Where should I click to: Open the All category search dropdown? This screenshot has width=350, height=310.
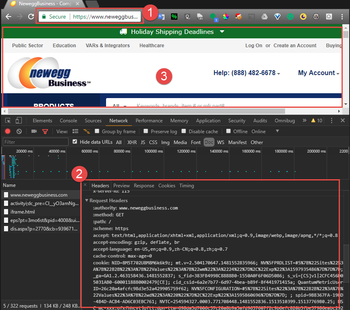tap(119, 105)
